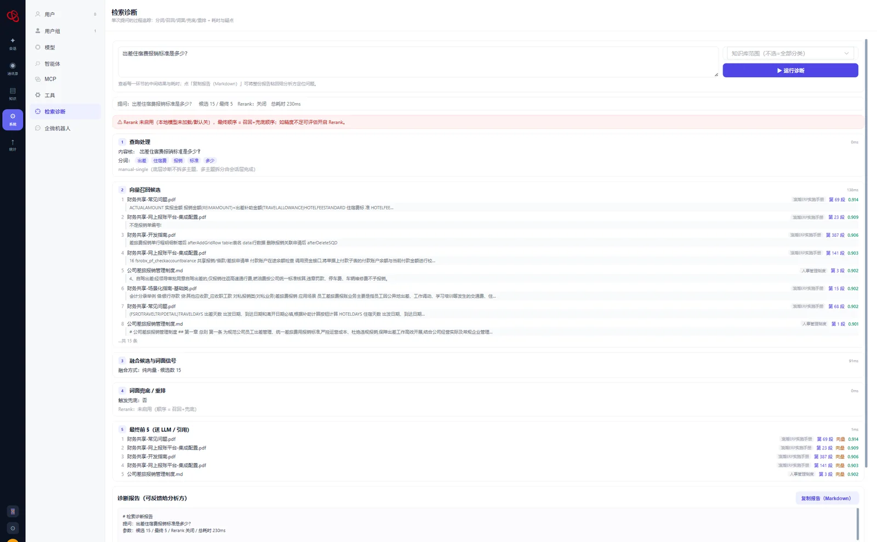Click final result 5 公司差旅报销管理制度.md
Viewport: 877px width, 542px height.
(155, 474)
